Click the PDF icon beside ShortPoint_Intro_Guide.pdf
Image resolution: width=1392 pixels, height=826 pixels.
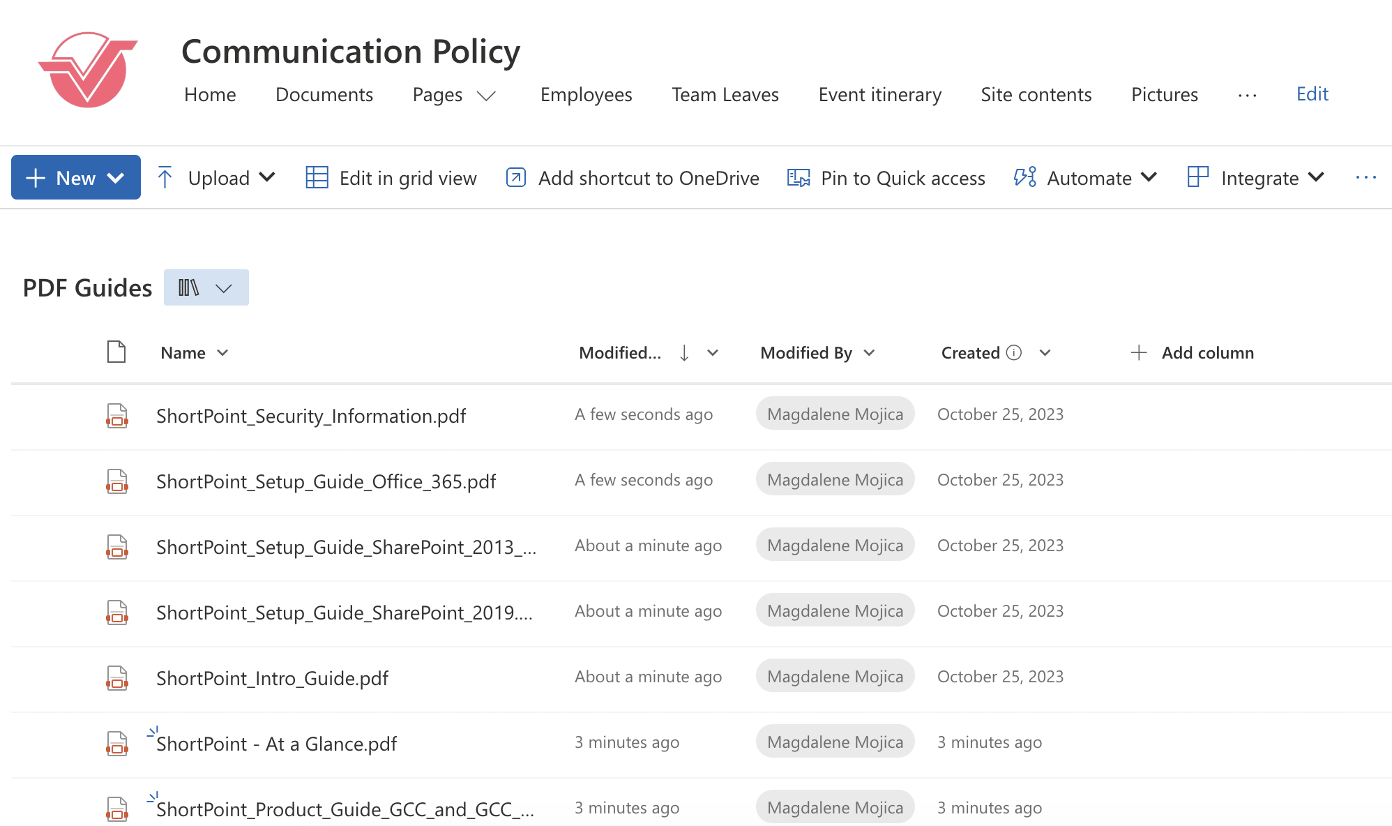116,677
